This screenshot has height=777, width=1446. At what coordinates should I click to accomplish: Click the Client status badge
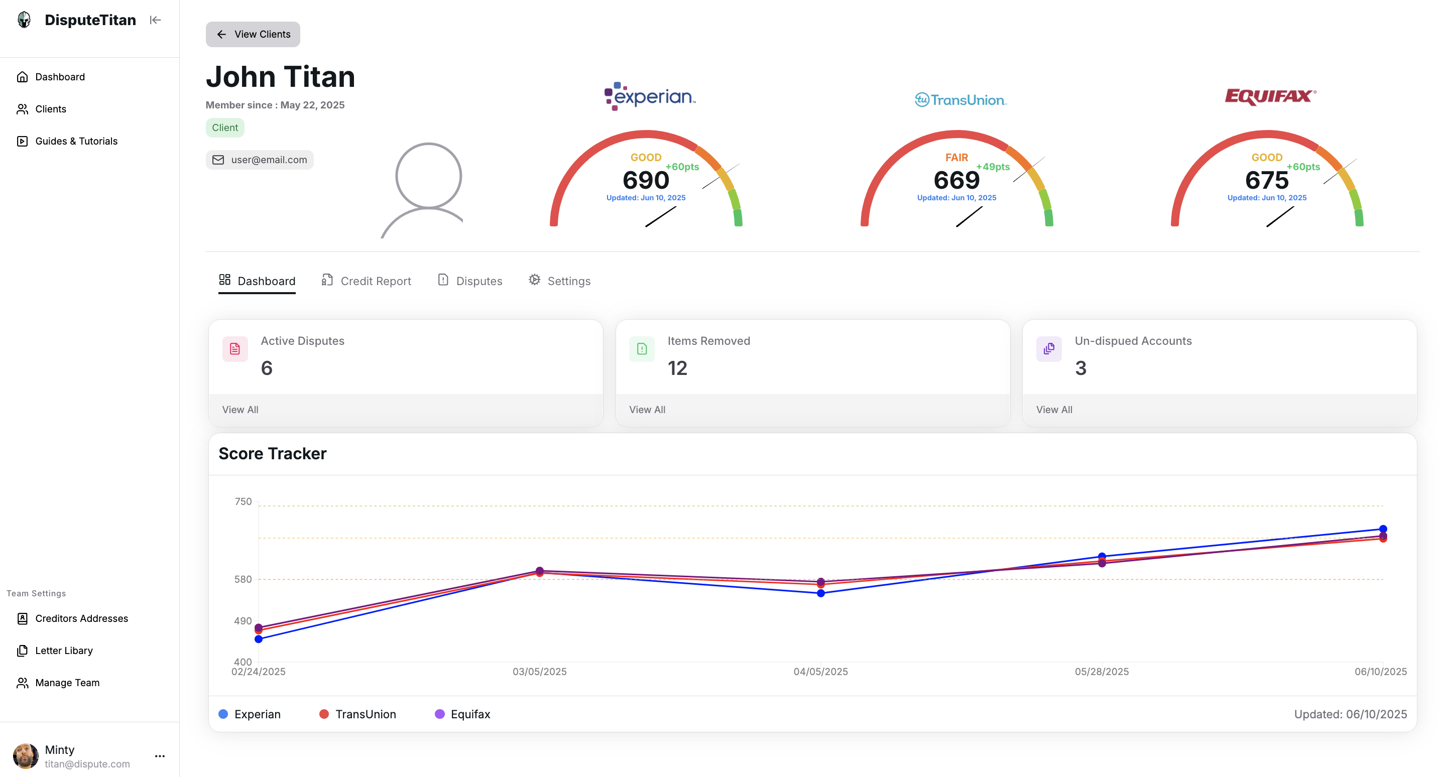coord(225,127)
